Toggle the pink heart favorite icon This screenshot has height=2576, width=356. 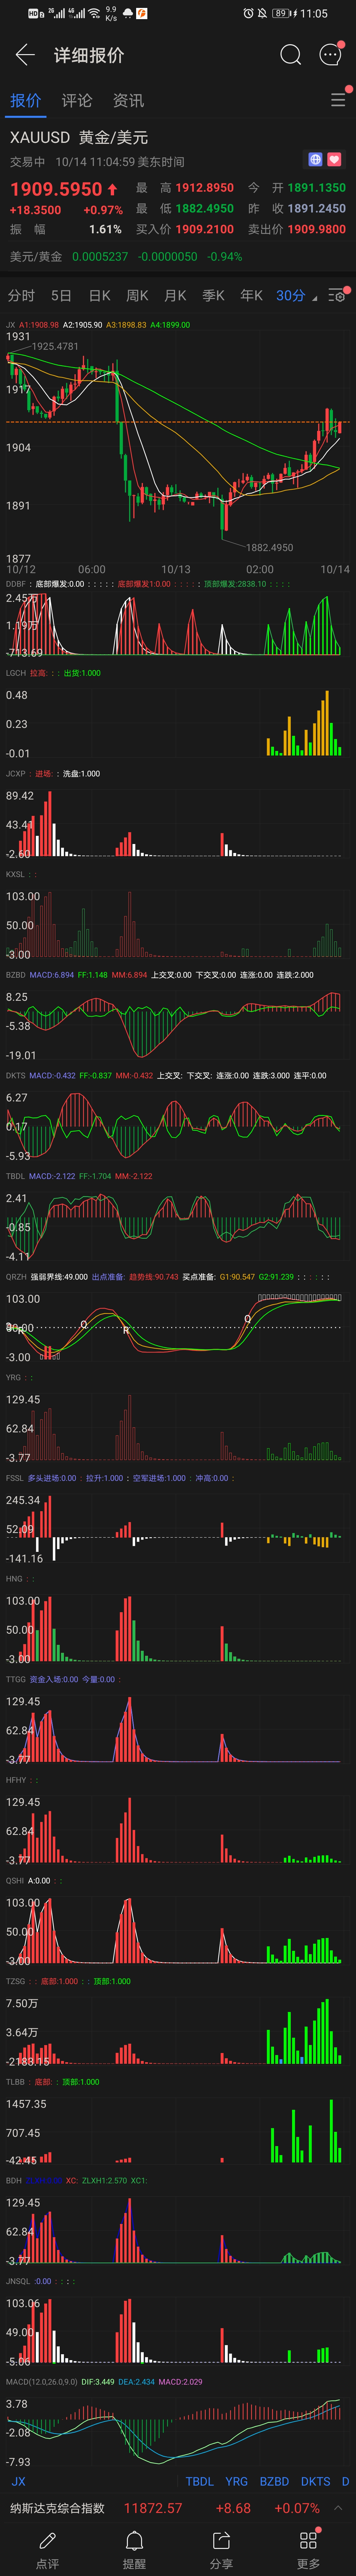[334, 159]
